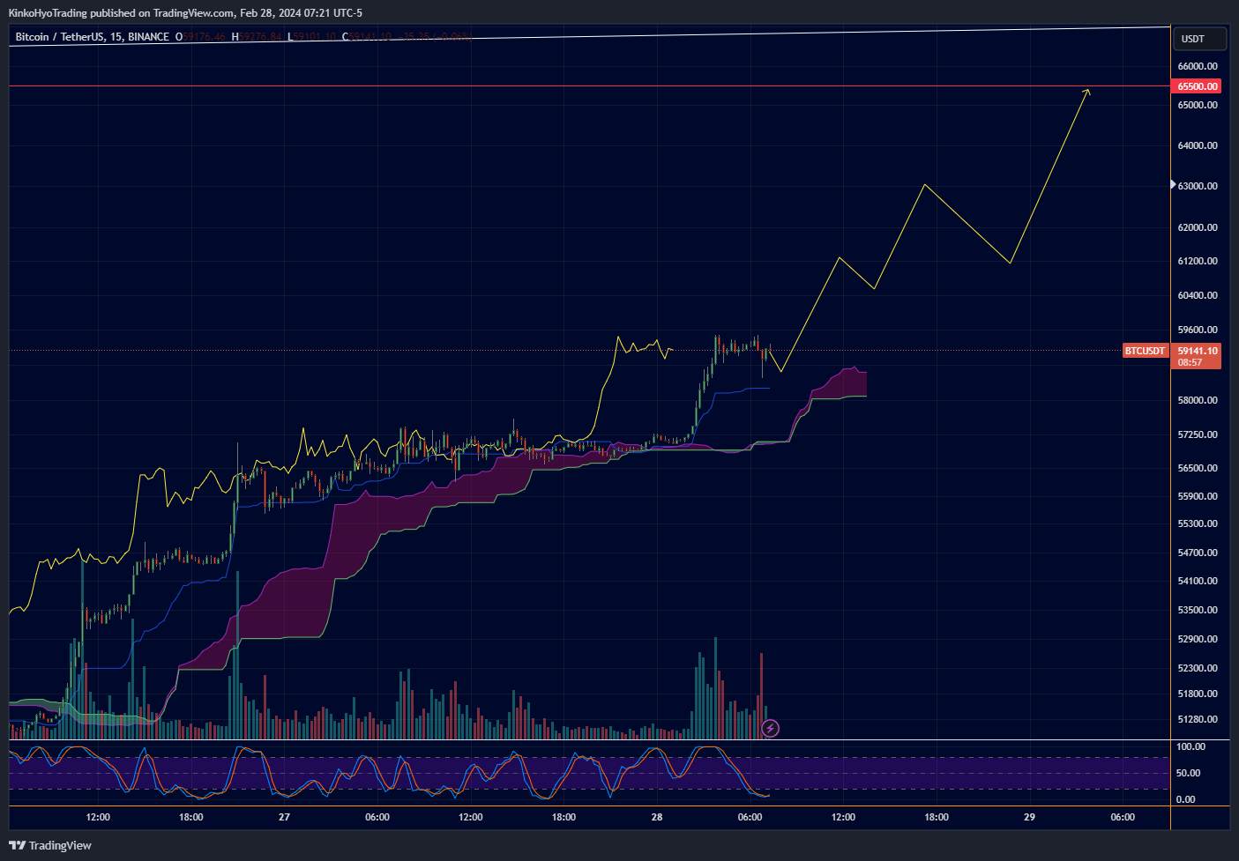Click the high value H59276.84 in the legend
The width and height of the screenshot is (1239, 861).
point(257,37)
